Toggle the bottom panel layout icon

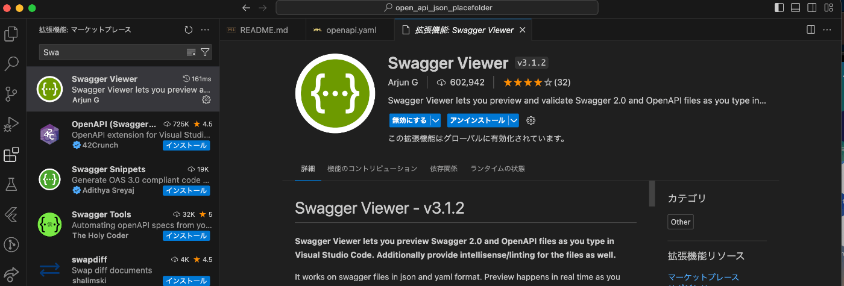point(795,8)
